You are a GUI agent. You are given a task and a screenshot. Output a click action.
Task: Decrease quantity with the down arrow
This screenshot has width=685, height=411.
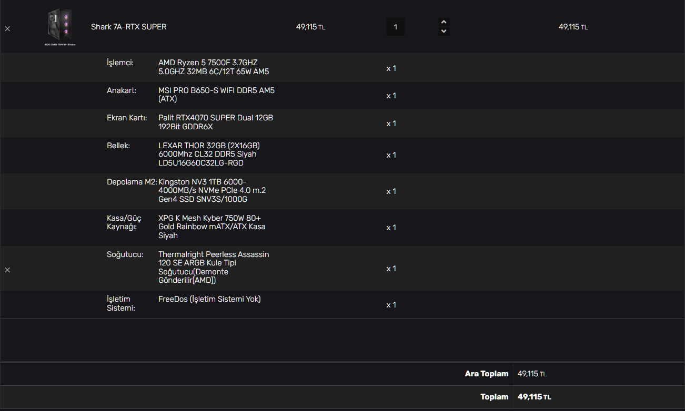tap(444, 32)
